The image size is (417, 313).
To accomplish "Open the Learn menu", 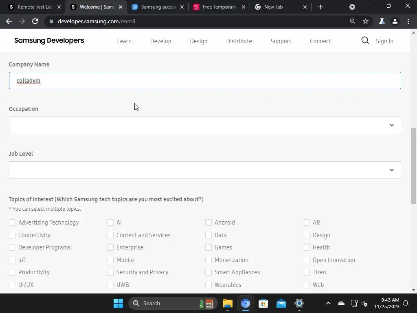I will point(124,41).
